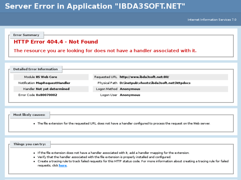Click the 'Things you can try:' section label

(x=30, y=144)
